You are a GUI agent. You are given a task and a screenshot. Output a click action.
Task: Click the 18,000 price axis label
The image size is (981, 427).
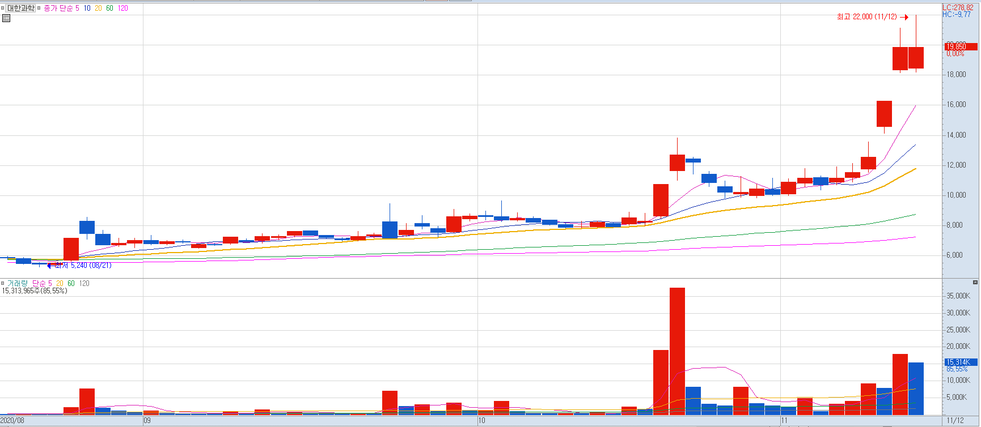[956, 74]
